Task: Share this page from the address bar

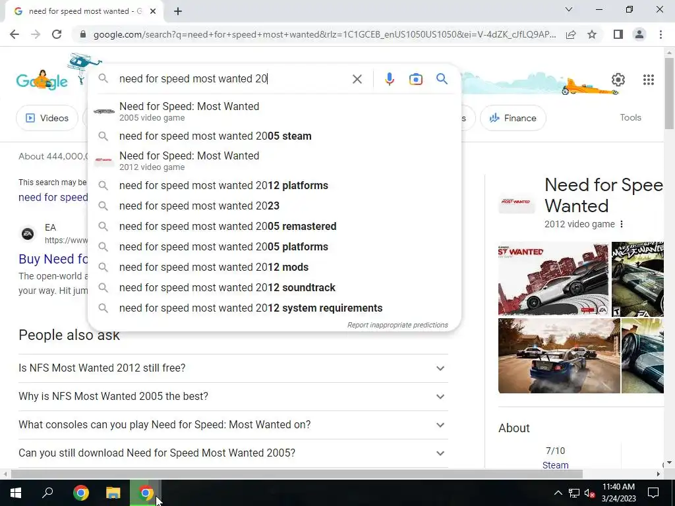Action: click(x=571, y=34)
